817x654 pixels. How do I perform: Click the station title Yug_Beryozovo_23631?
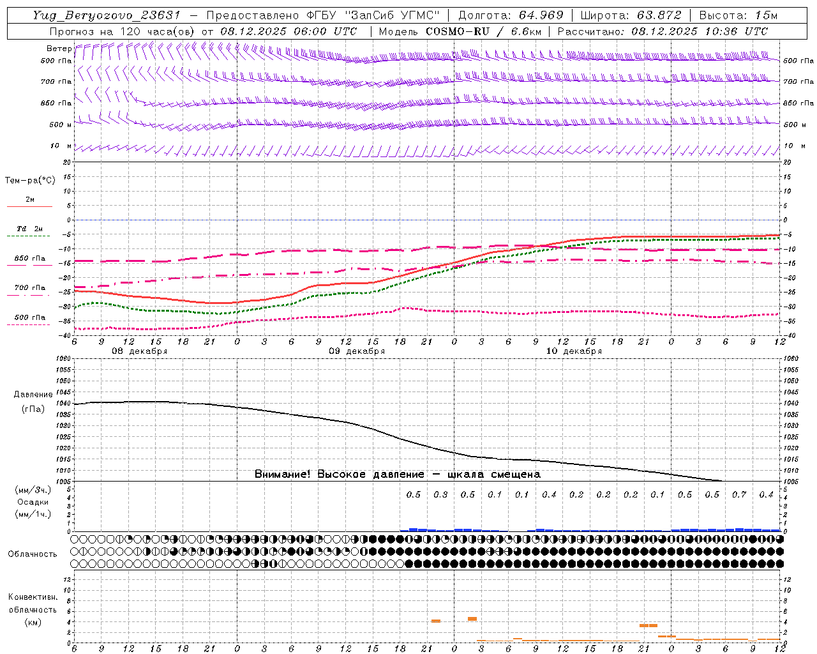click(106, 15)
